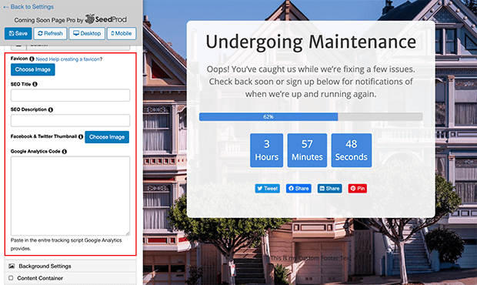477x285 pixels.
Task: Click the LinkedIn Share button
Action: tap(330, 189)
